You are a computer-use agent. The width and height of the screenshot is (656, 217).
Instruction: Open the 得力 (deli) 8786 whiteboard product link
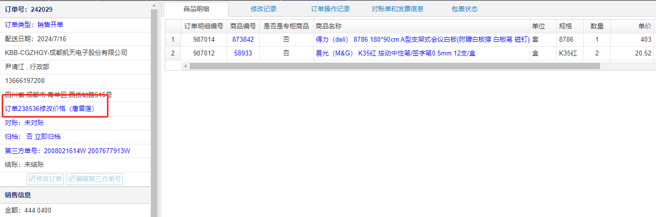coord(422,39)
